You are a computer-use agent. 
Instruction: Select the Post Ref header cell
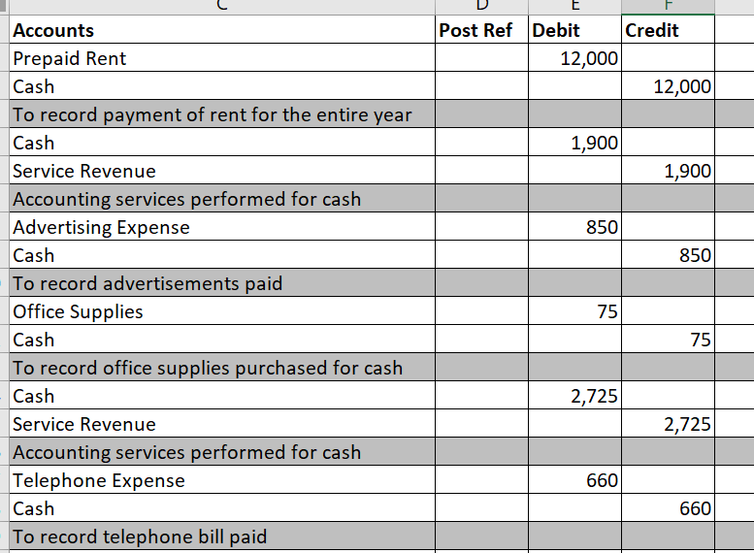[481, 30]
